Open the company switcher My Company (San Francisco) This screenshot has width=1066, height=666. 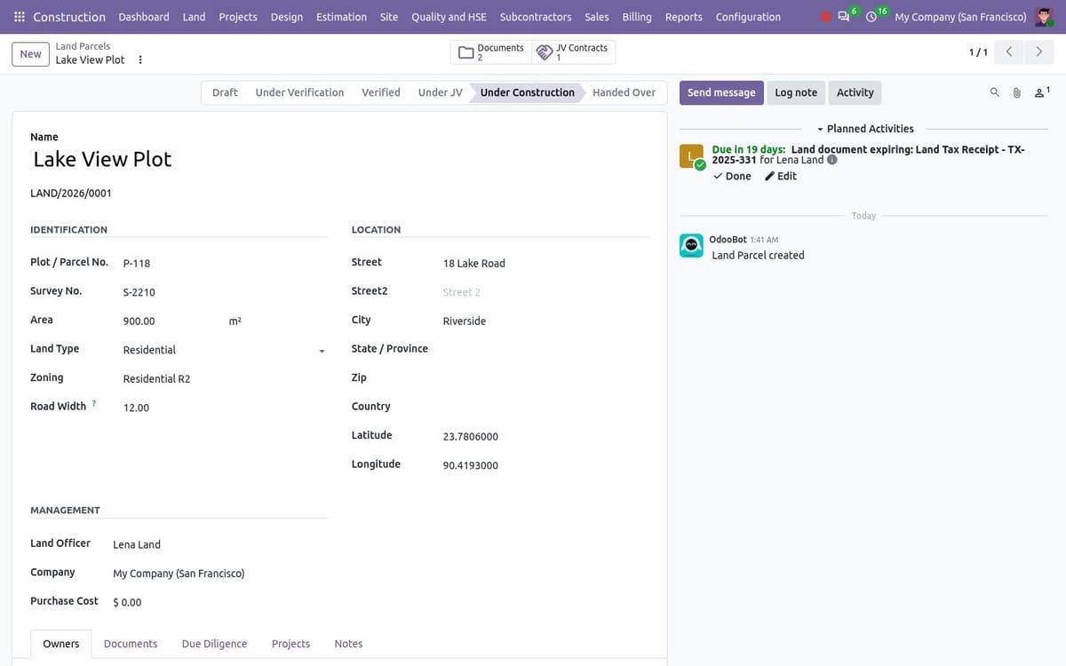[960, 17]
